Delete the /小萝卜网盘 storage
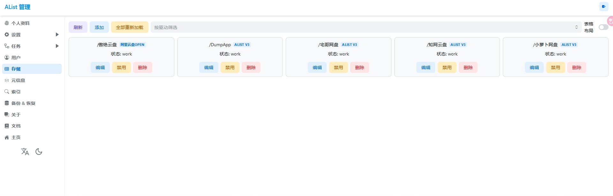Image resolution: width=613 pixels, height=196 pixels. 577,68
